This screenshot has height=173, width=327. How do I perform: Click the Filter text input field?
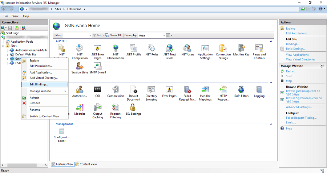tap(76, 35)
